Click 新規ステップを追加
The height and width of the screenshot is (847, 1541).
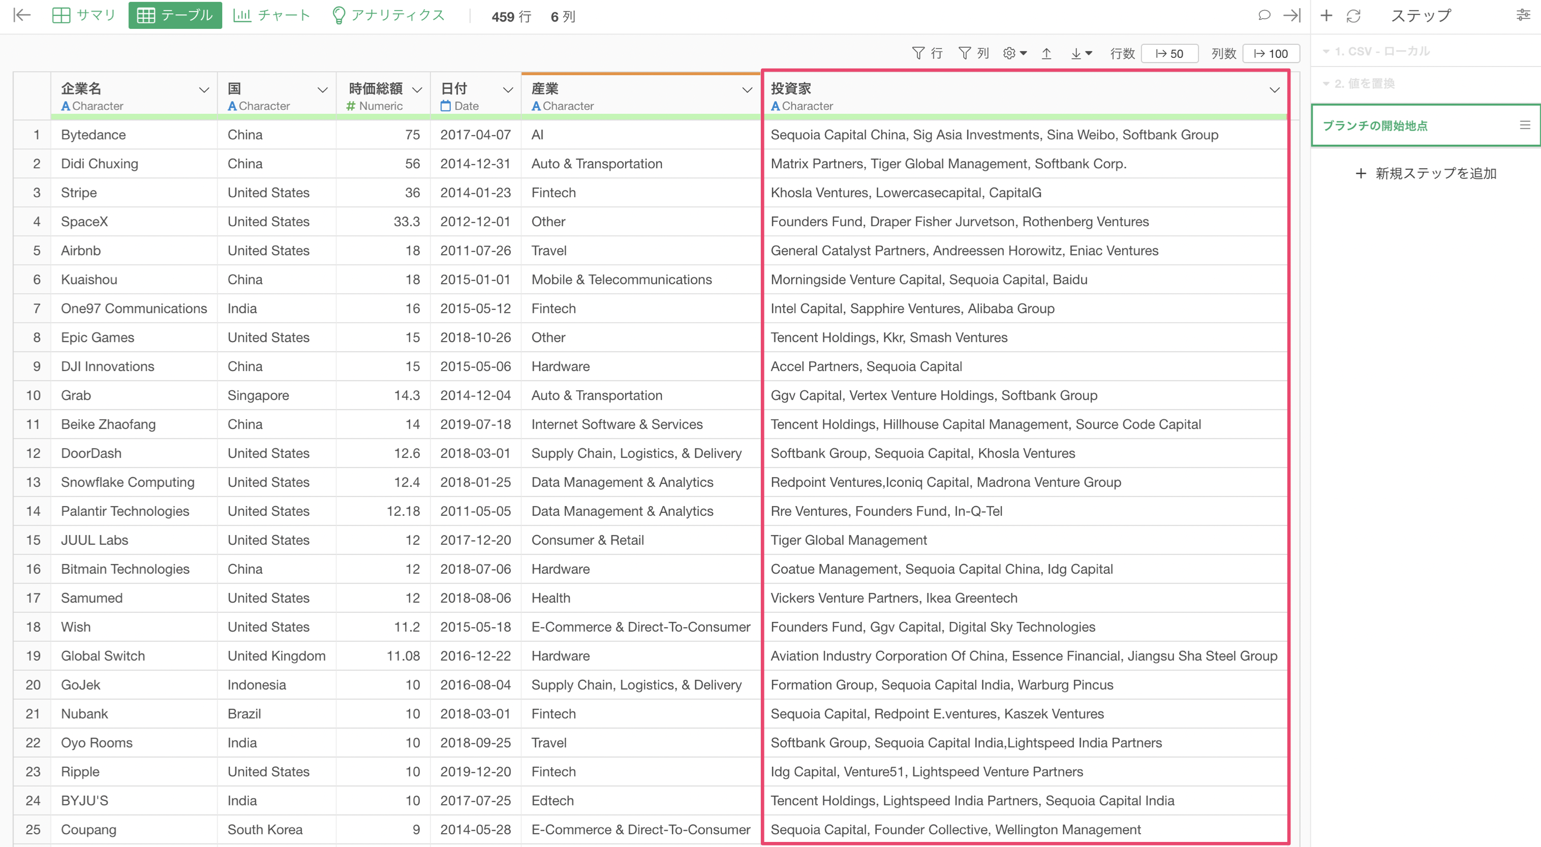tap(1426, 173)
